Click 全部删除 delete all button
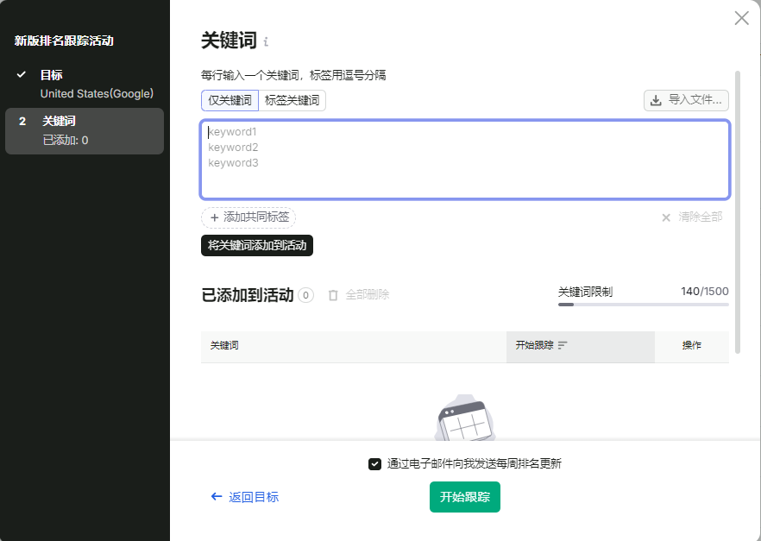The height and width of the screenshot is (541, 761). 359,295
